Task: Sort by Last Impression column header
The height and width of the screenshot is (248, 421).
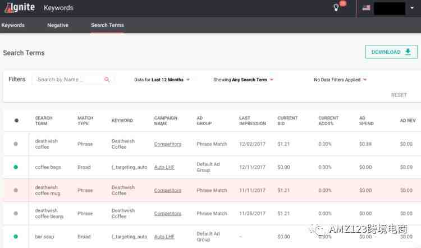Action: click(253, 121)
